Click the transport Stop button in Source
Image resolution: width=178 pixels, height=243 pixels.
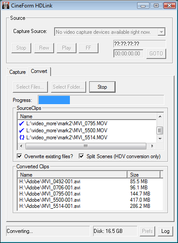21,48
